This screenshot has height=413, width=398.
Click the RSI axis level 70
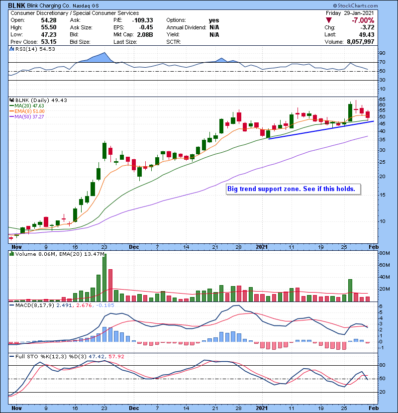382,62
